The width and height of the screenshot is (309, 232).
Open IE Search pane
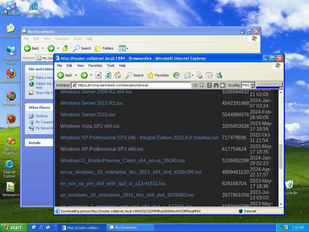[x=135, y=75]
